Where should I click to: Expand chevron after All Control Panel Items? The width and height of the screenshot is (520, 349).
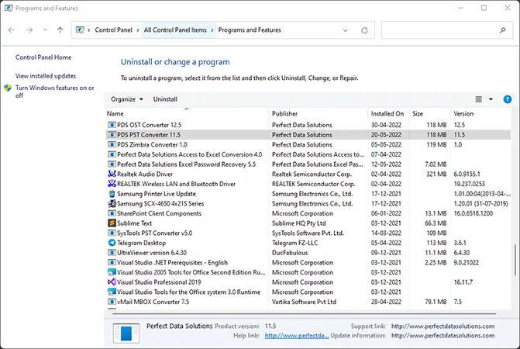[212, 30]
